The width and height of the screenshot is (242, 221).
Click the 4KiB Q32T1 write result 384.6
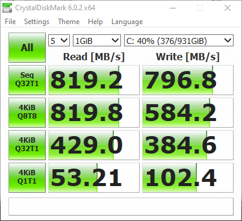(x=188, y=145)
